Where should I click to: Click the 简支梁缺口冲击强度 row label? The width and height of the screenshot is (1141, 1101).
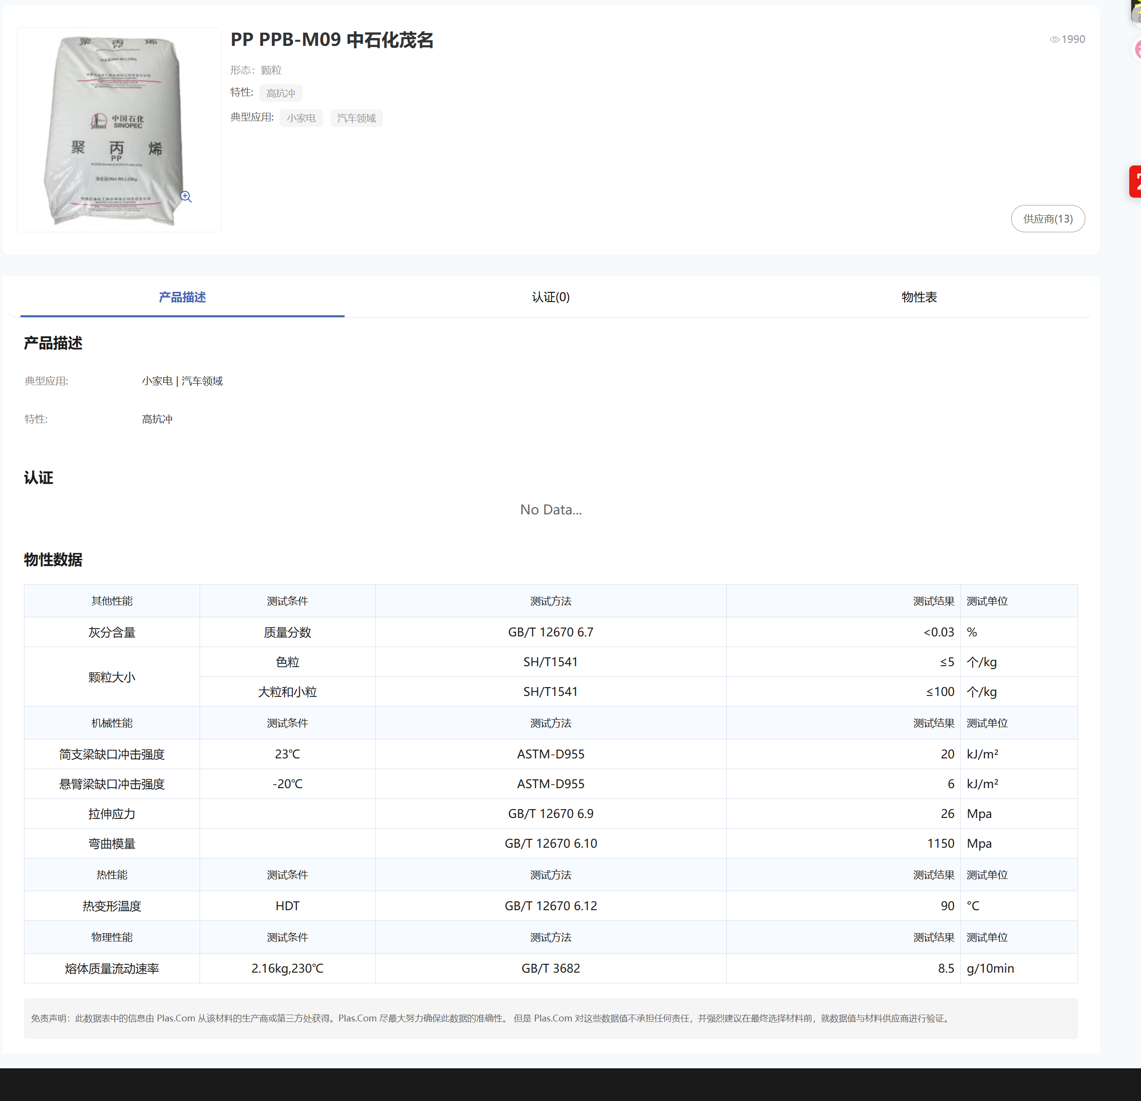click(112, 754)
